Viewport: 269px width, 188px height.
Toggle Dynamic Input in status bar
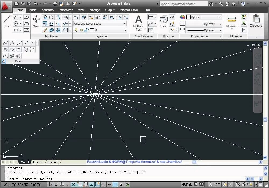click(x=103, y=185)
